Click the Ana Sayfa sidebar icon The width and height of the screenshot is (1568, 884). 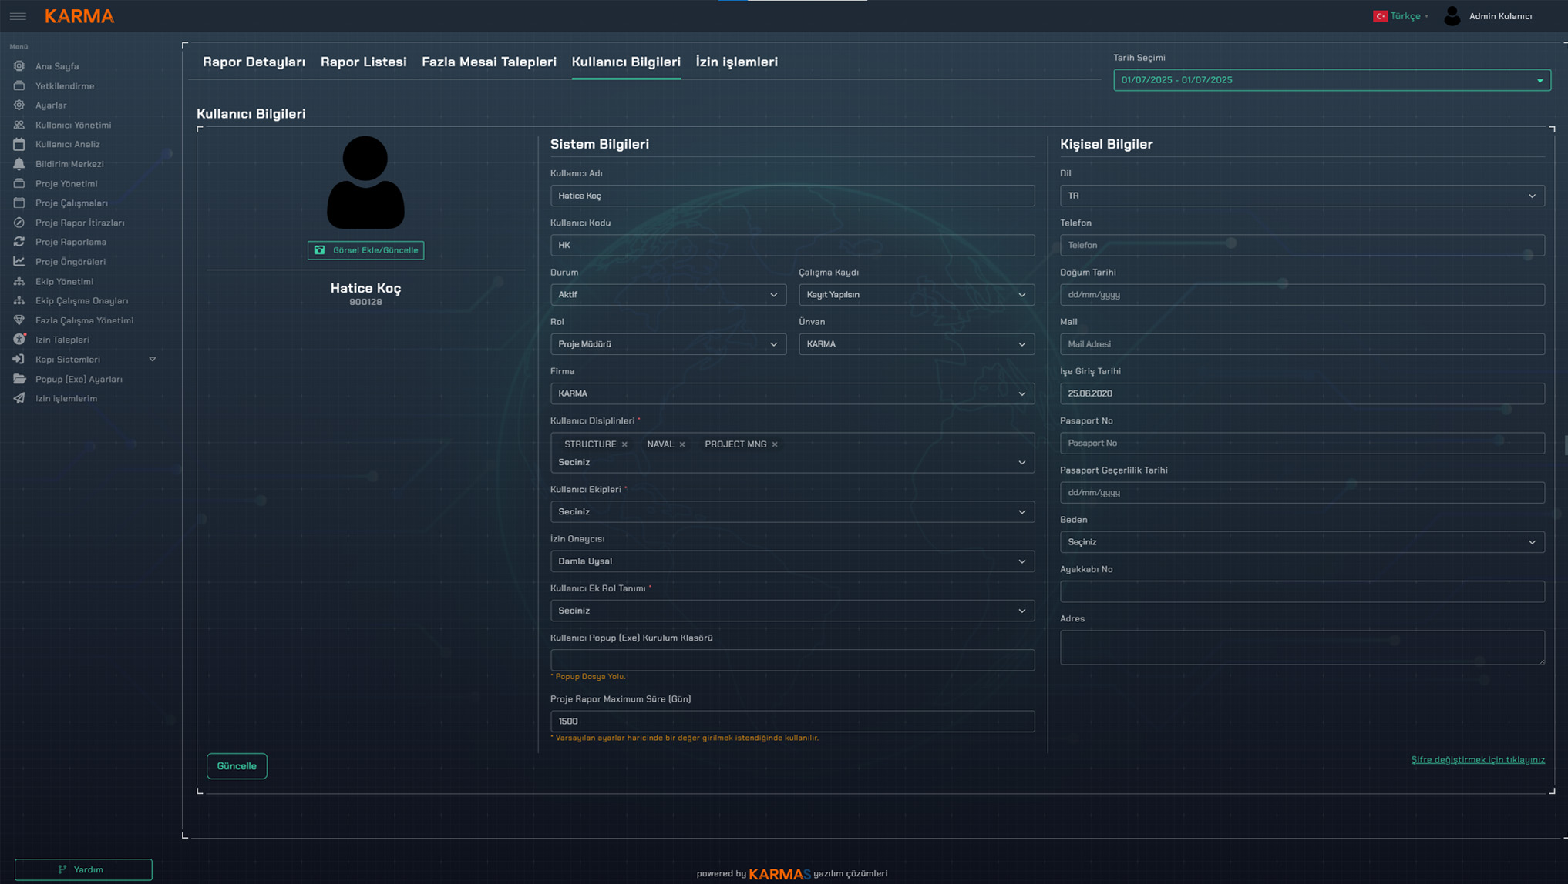[19, 66]
